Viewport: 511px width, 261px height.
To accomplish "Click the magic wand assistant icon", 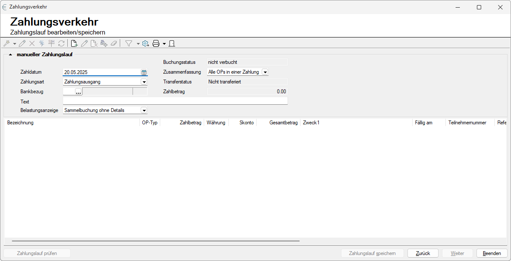I will 6,43.
